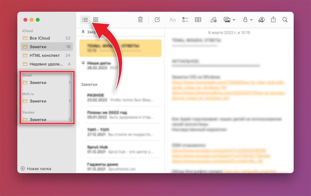Insert a table into the note
This screenshot has width=311, height=196.
[198, 20]
